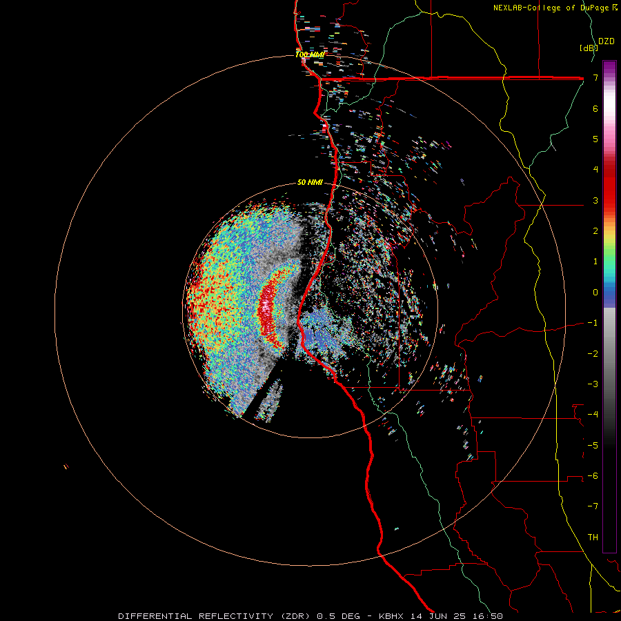
Task: Click the [dB] unit label
Action: tap(588, 48)
